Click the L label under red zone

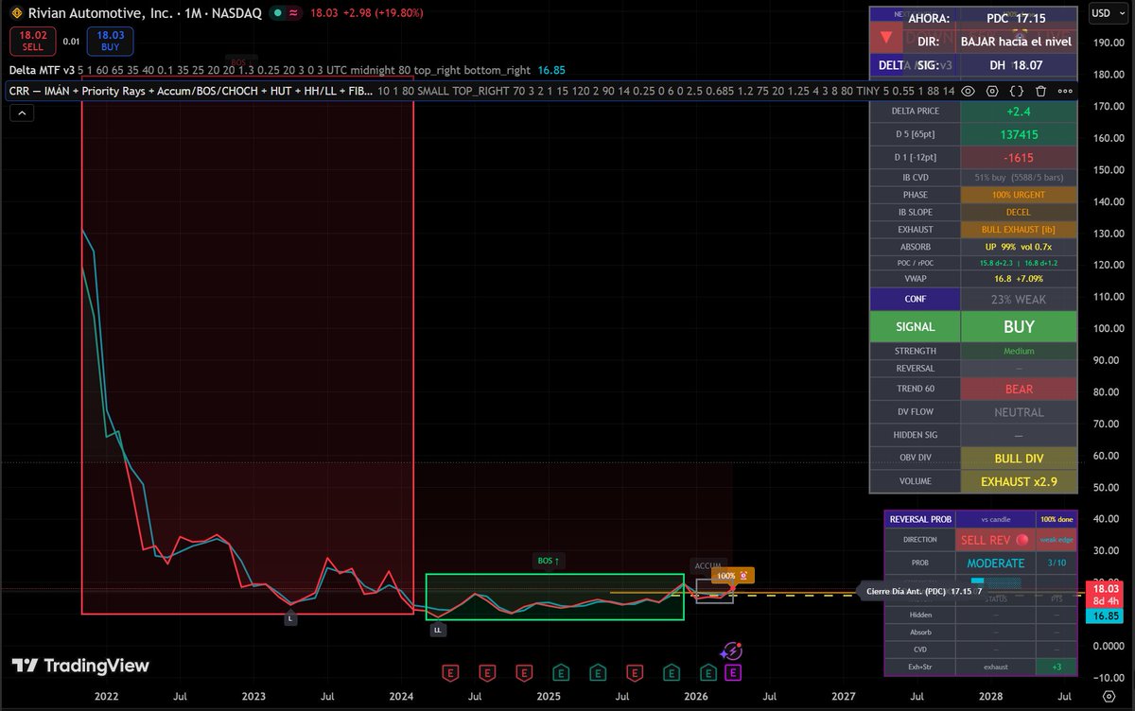tap(290, 617)
